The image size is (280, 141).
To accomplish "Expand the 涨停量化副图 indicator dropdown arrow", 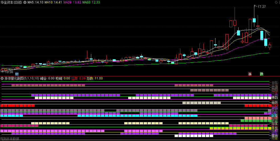I will tap(2, 78).
